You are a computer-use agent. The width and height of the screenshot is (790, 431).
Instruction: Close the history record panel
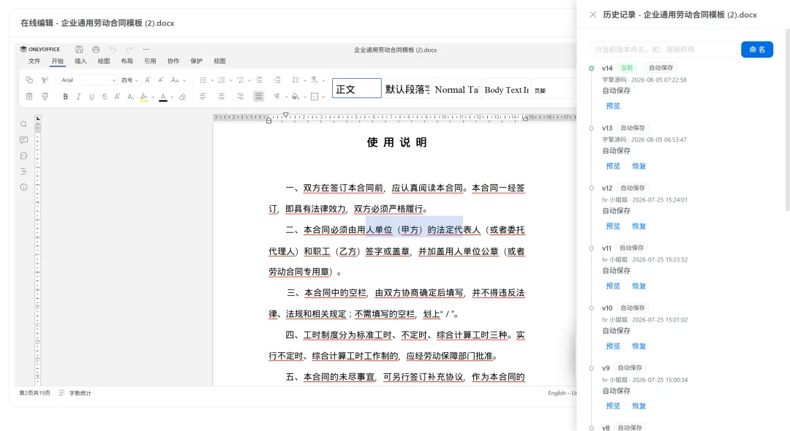pyautogui.click(x=593, y=15)
